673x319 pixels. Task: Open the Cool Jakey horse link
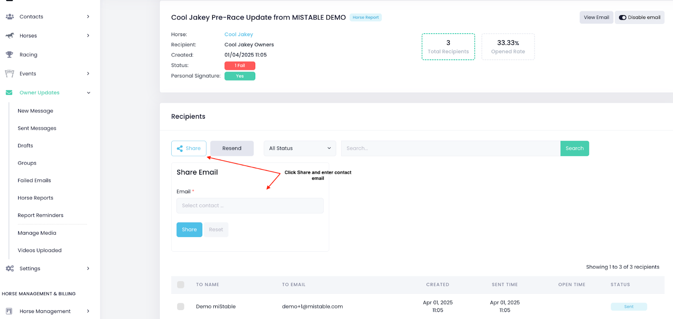(x=238, y=34)
